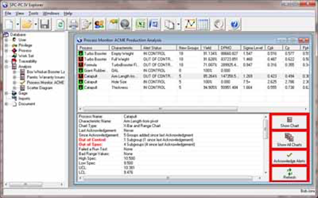The width and height of the screenshot is (318, 198).
Task: Click the edit document pencil toolbar icon
Action: click(x=86, y=25)
